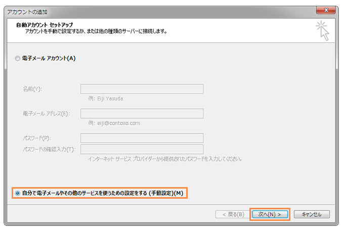
Task: Select the パスワードの確認入力(T) input field
Action: [142, 149]
